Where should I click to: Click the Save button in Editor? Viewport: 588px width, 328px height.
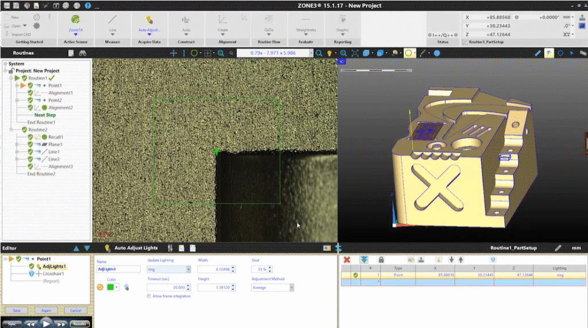[16, 310]
